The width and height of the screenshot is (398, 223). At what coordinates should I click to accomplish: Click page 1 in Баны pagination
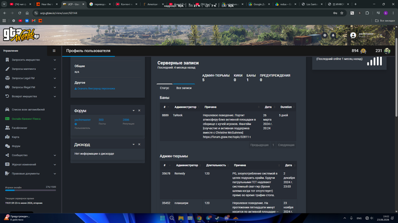click(x=273, y=145)
